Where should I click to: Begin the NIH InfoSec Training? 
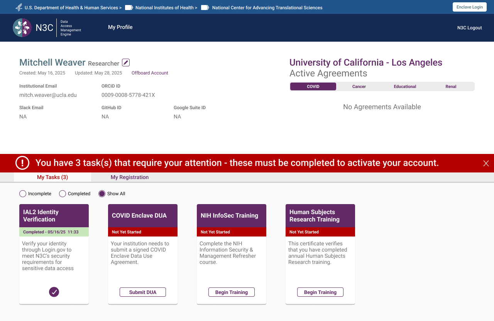231,292
